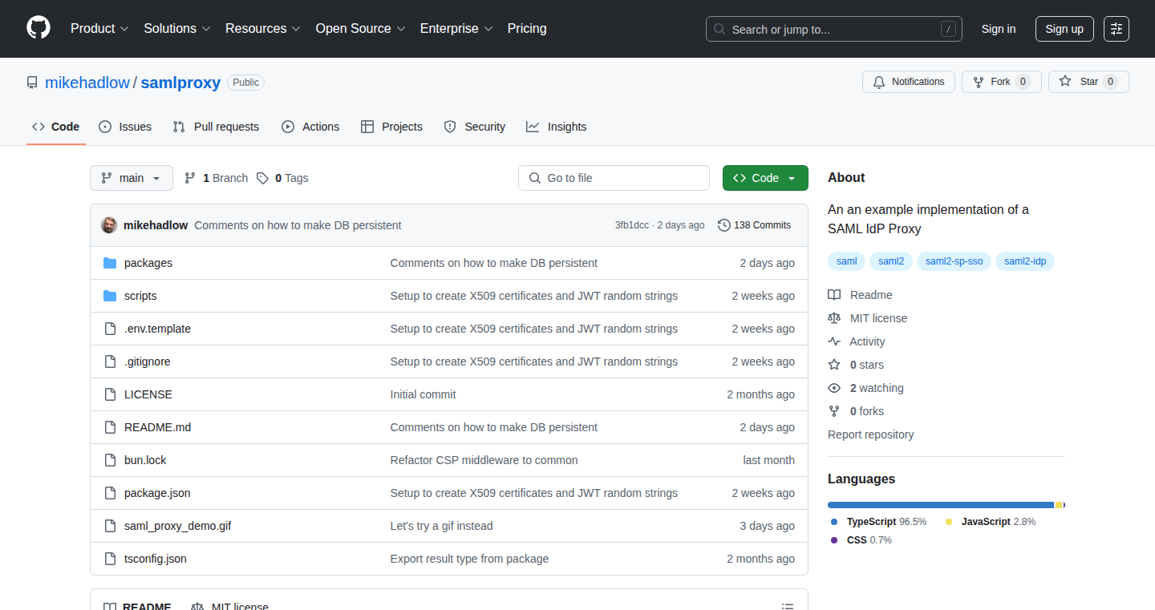Expand the Resources dropdown
Viewport: 1155px width, 610px height.
point(263,28)
